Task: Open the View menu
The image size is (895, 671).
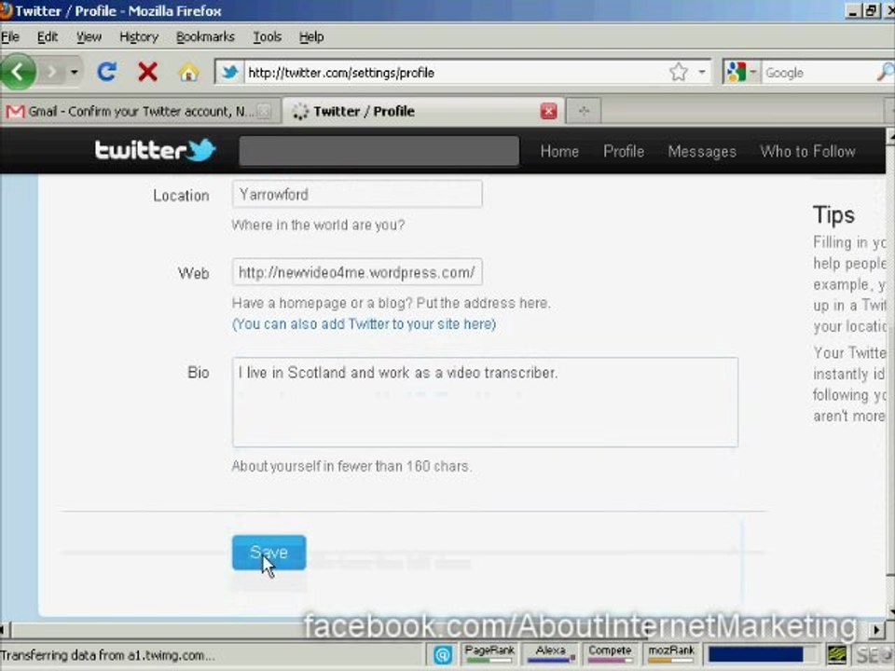Action: tap(89, 37)
